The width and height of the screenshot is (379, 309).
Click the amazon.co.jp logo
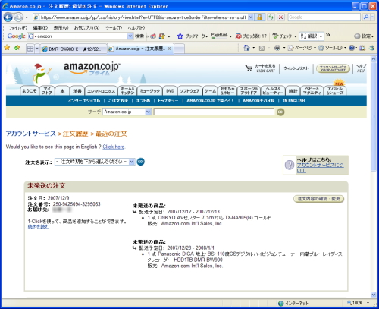92,68
